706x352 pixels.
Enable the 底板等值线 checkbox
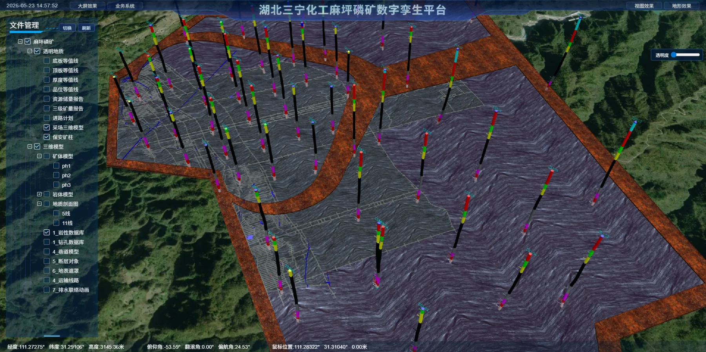point(47,61)
